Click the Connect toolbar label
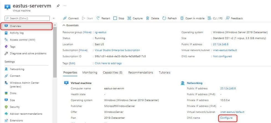 tap(73, 18)
